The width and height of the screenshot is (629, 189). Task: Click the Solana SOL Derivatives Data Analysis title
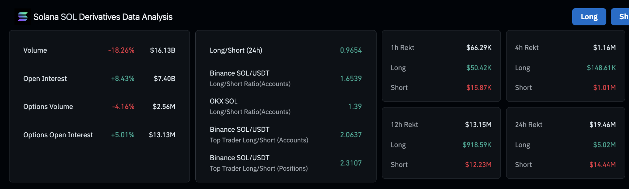[103, 17]
